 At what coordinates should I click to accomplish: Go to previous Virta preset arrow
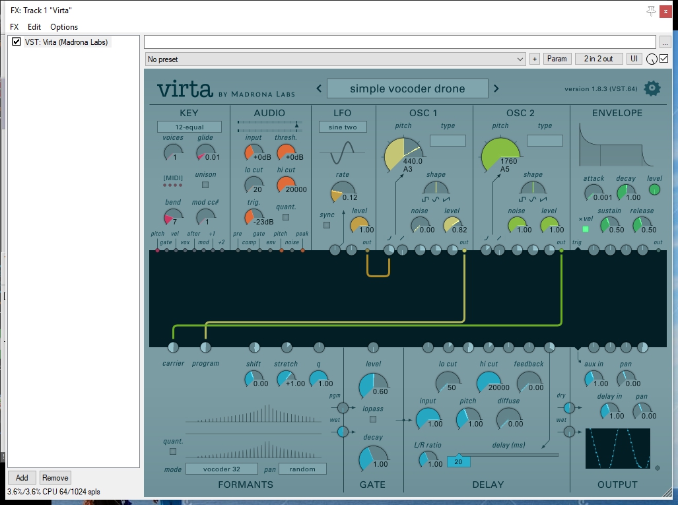[x=319, y=88]
